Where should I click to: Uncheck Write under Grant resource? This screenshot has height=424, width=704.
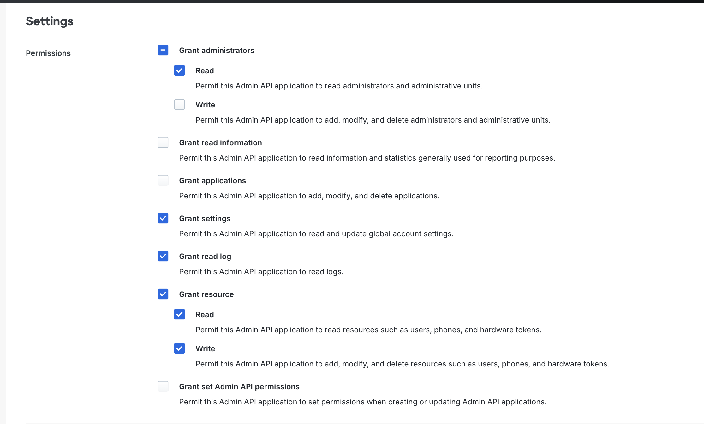click(179, 348)
